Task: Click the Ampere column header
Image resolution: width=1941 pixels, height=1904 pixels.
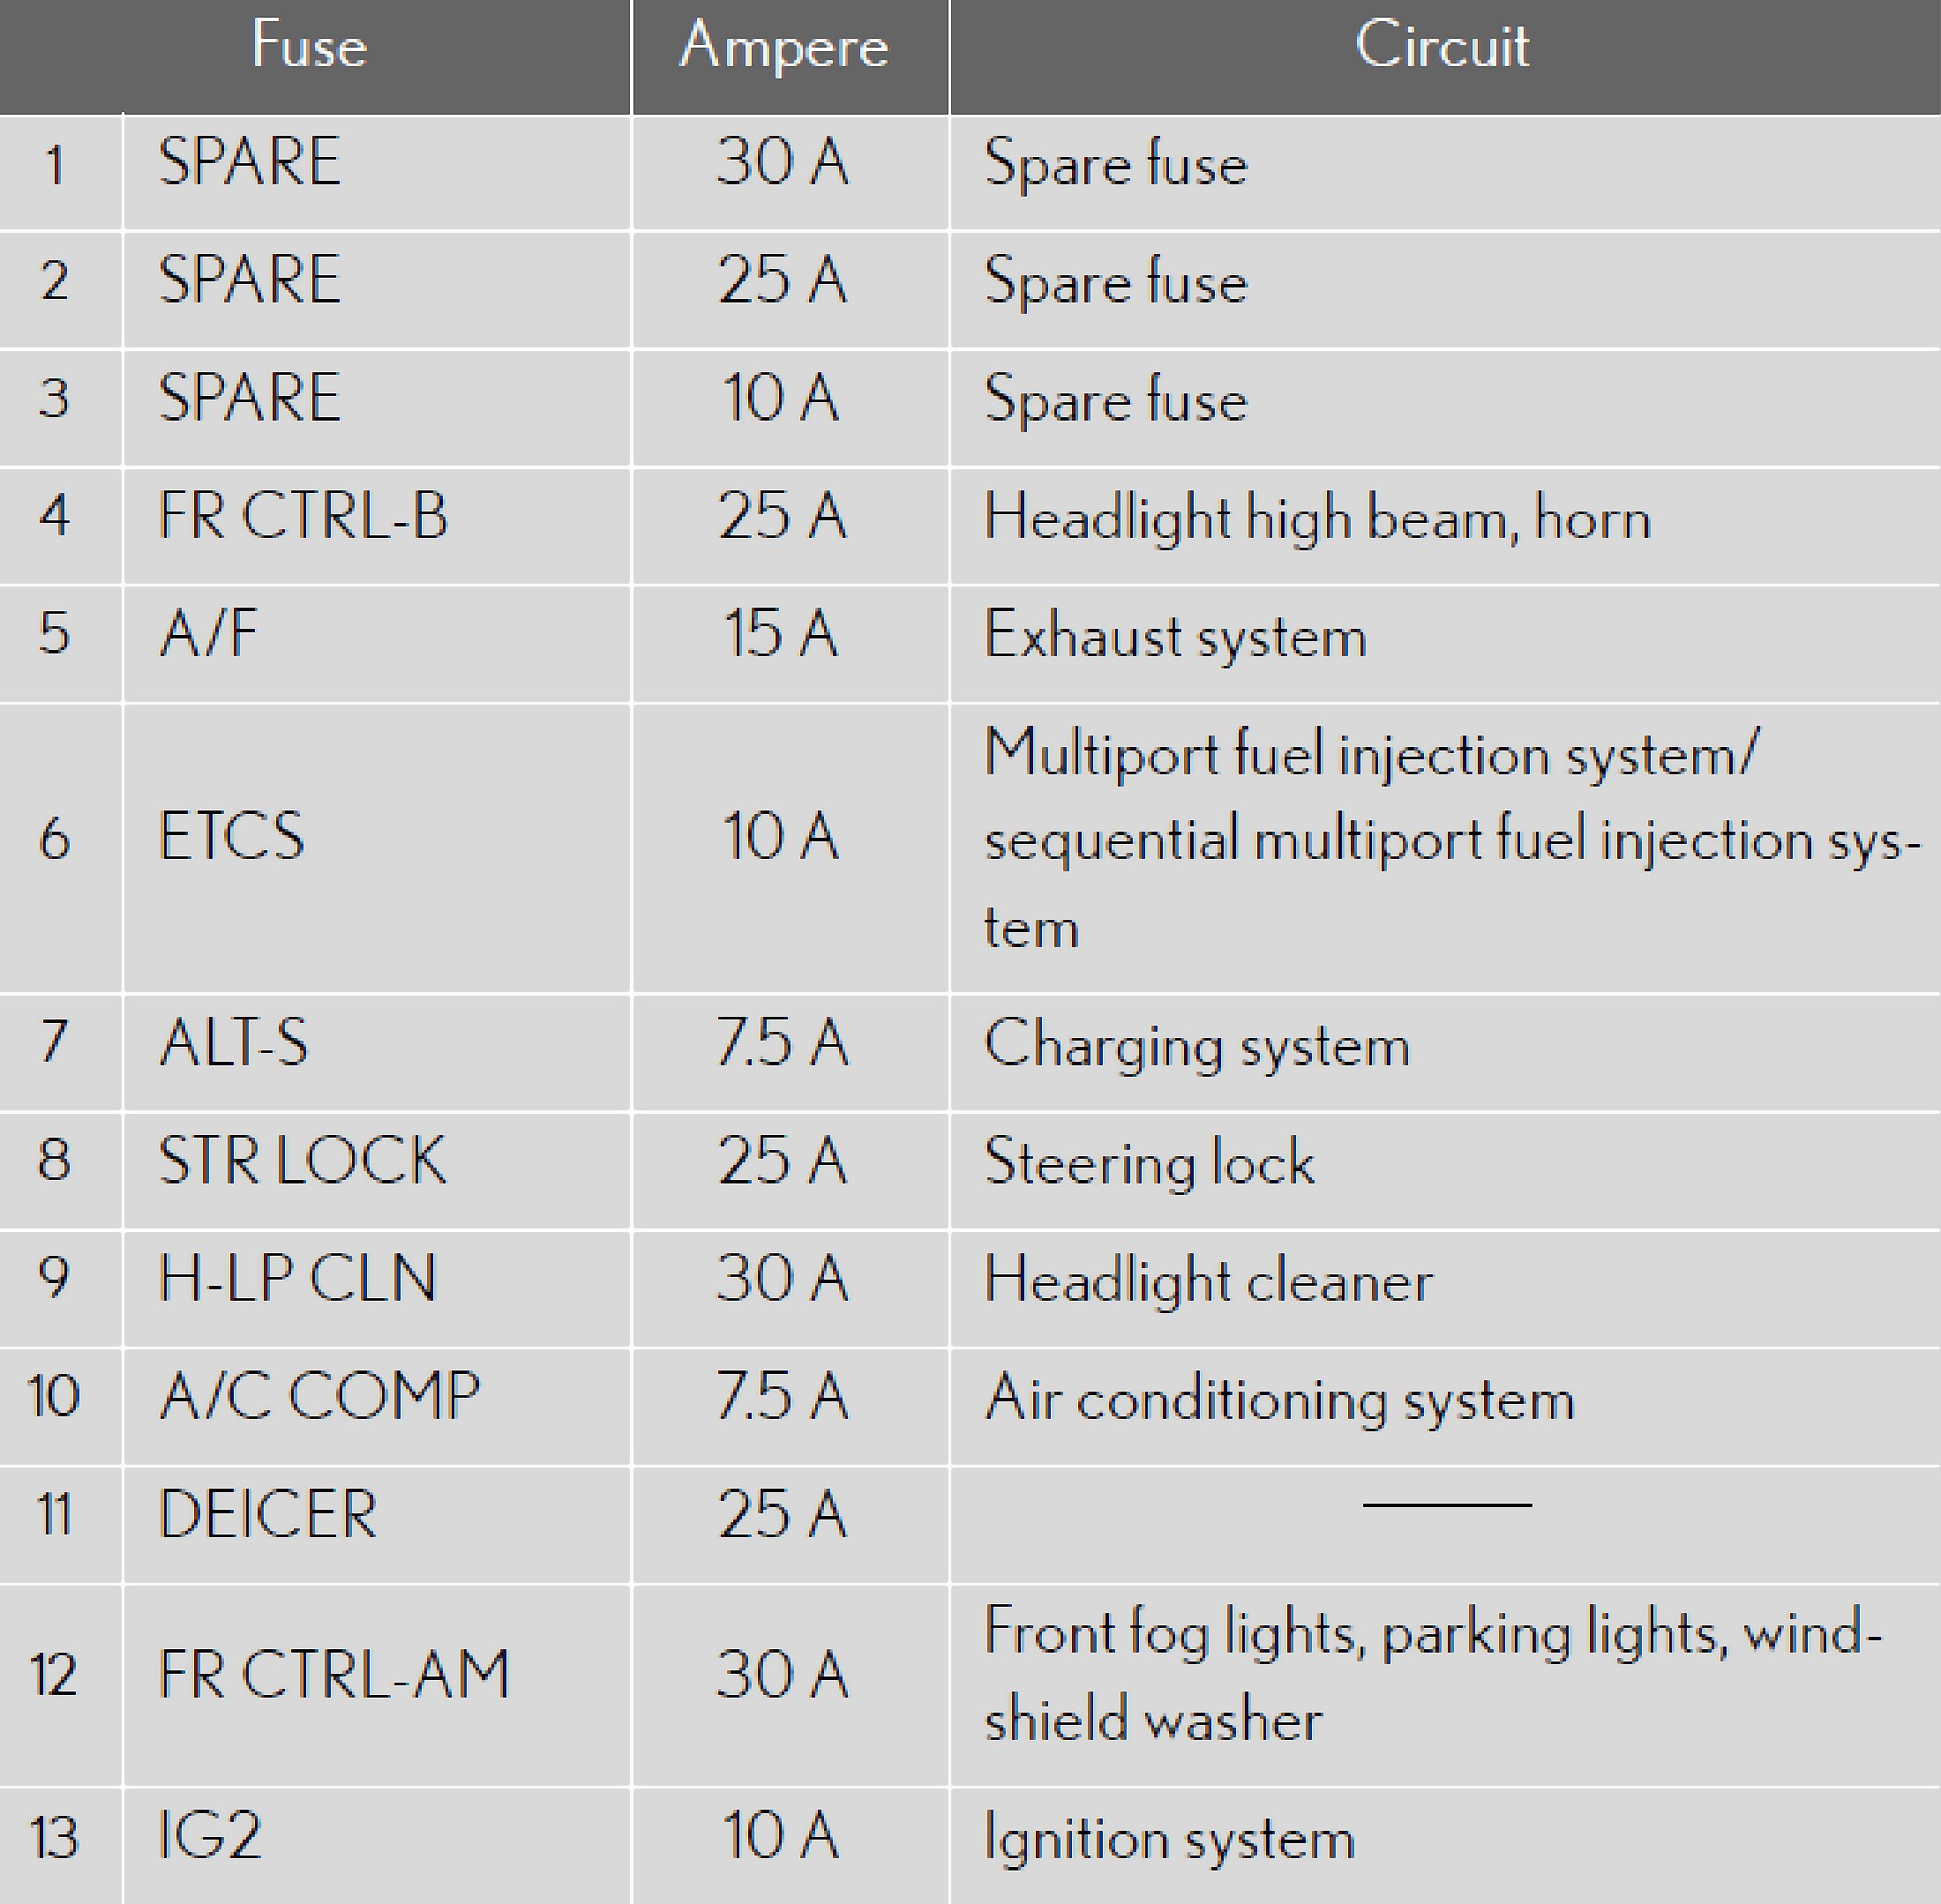Action: pyautogui.click(x=783, y=46)
